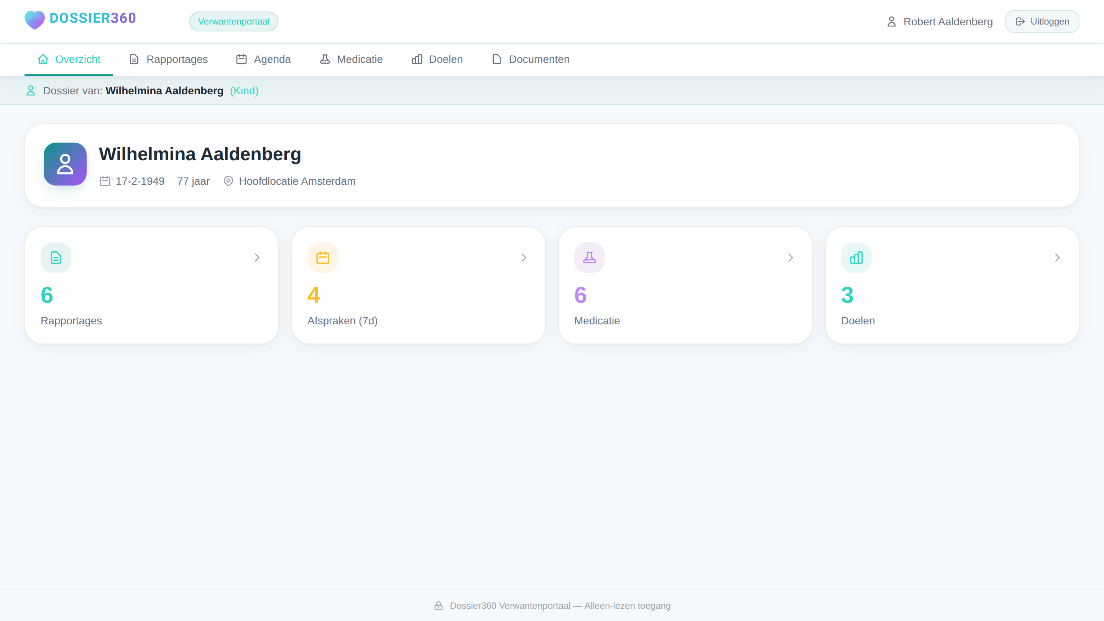Click the Dossier360 heart logo
This screenshot has width=1104, height=621.
point(34,20)
